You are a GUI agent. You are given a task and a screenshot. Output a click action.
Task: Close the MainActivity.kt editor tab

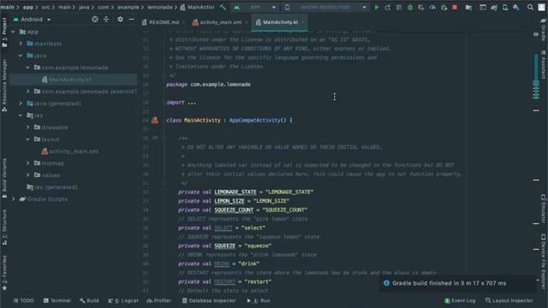tap(303, 22)
